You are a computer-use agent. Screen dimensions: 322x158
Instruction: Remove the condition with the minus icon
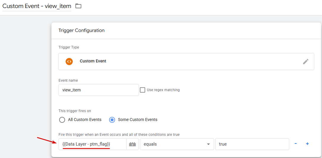tap(295, 144)
